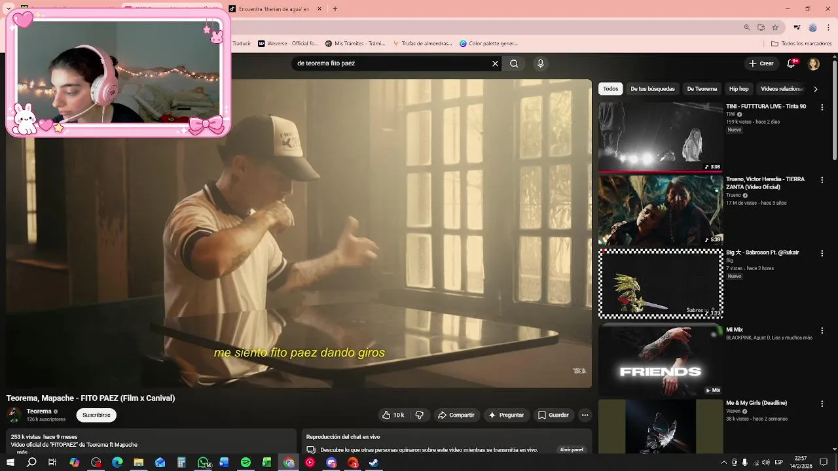The image size is (838, 471).
Task: Open Windows Start menu
Action: pyautogui.click(x=10, y=462)
